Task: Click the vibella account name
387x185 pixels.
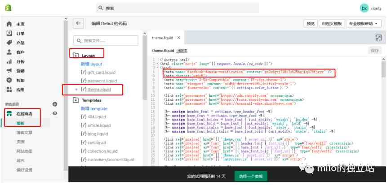Action: point(376,8)
